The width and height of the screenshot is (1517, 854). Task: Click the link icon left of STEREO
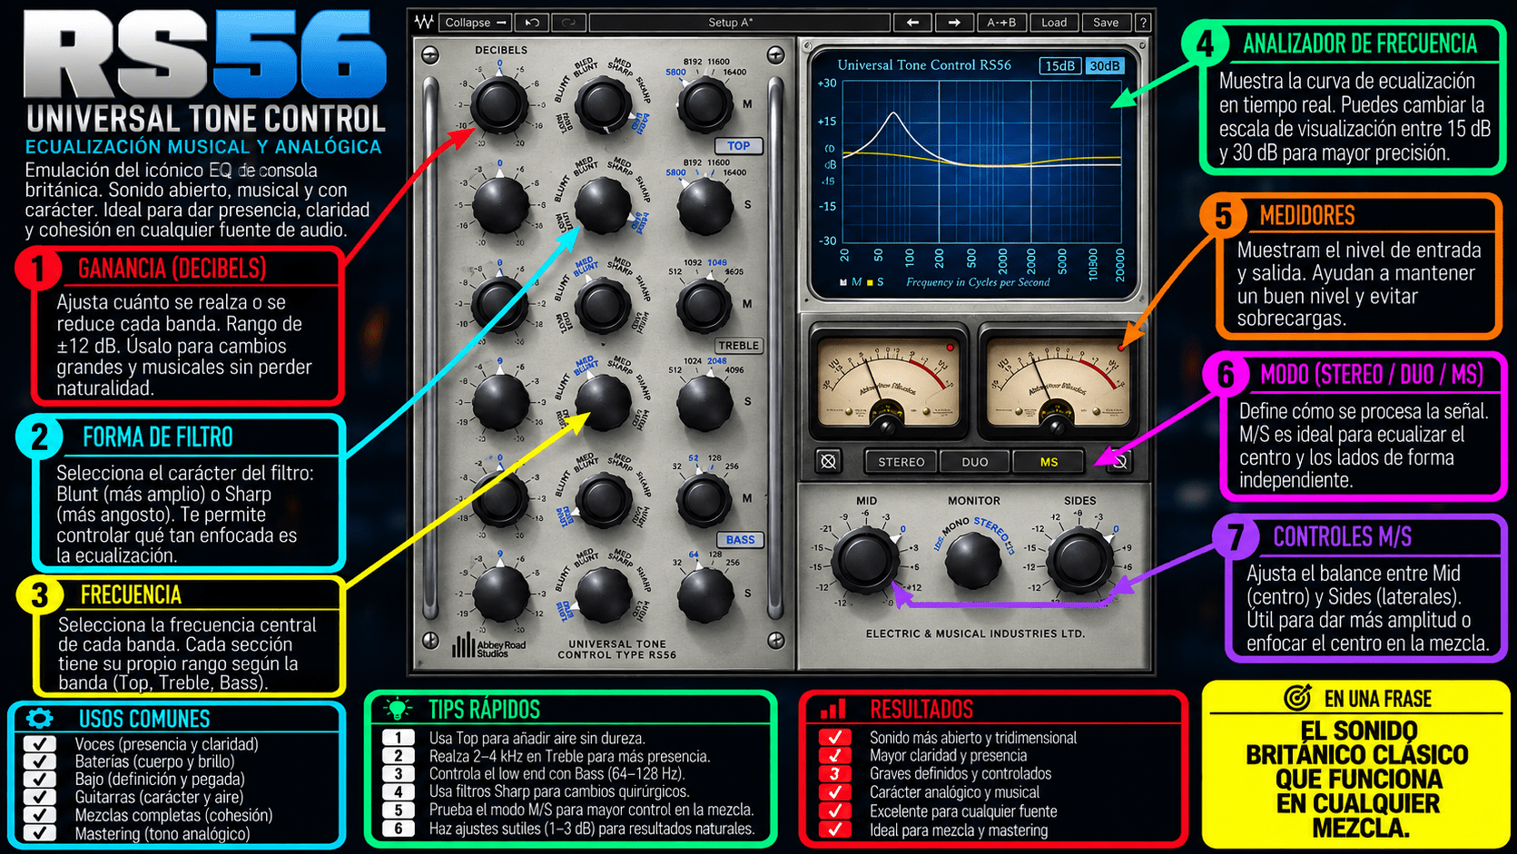828,461
